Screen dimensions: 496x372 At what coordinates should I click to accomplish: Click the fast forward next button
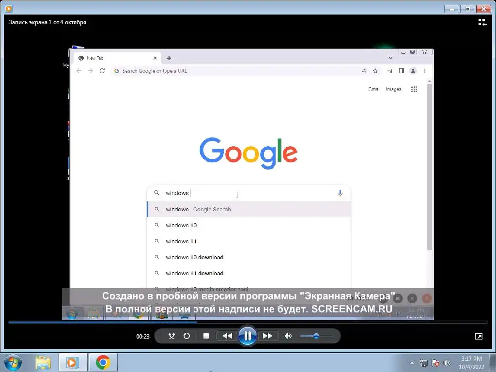[x=267, y=336]
